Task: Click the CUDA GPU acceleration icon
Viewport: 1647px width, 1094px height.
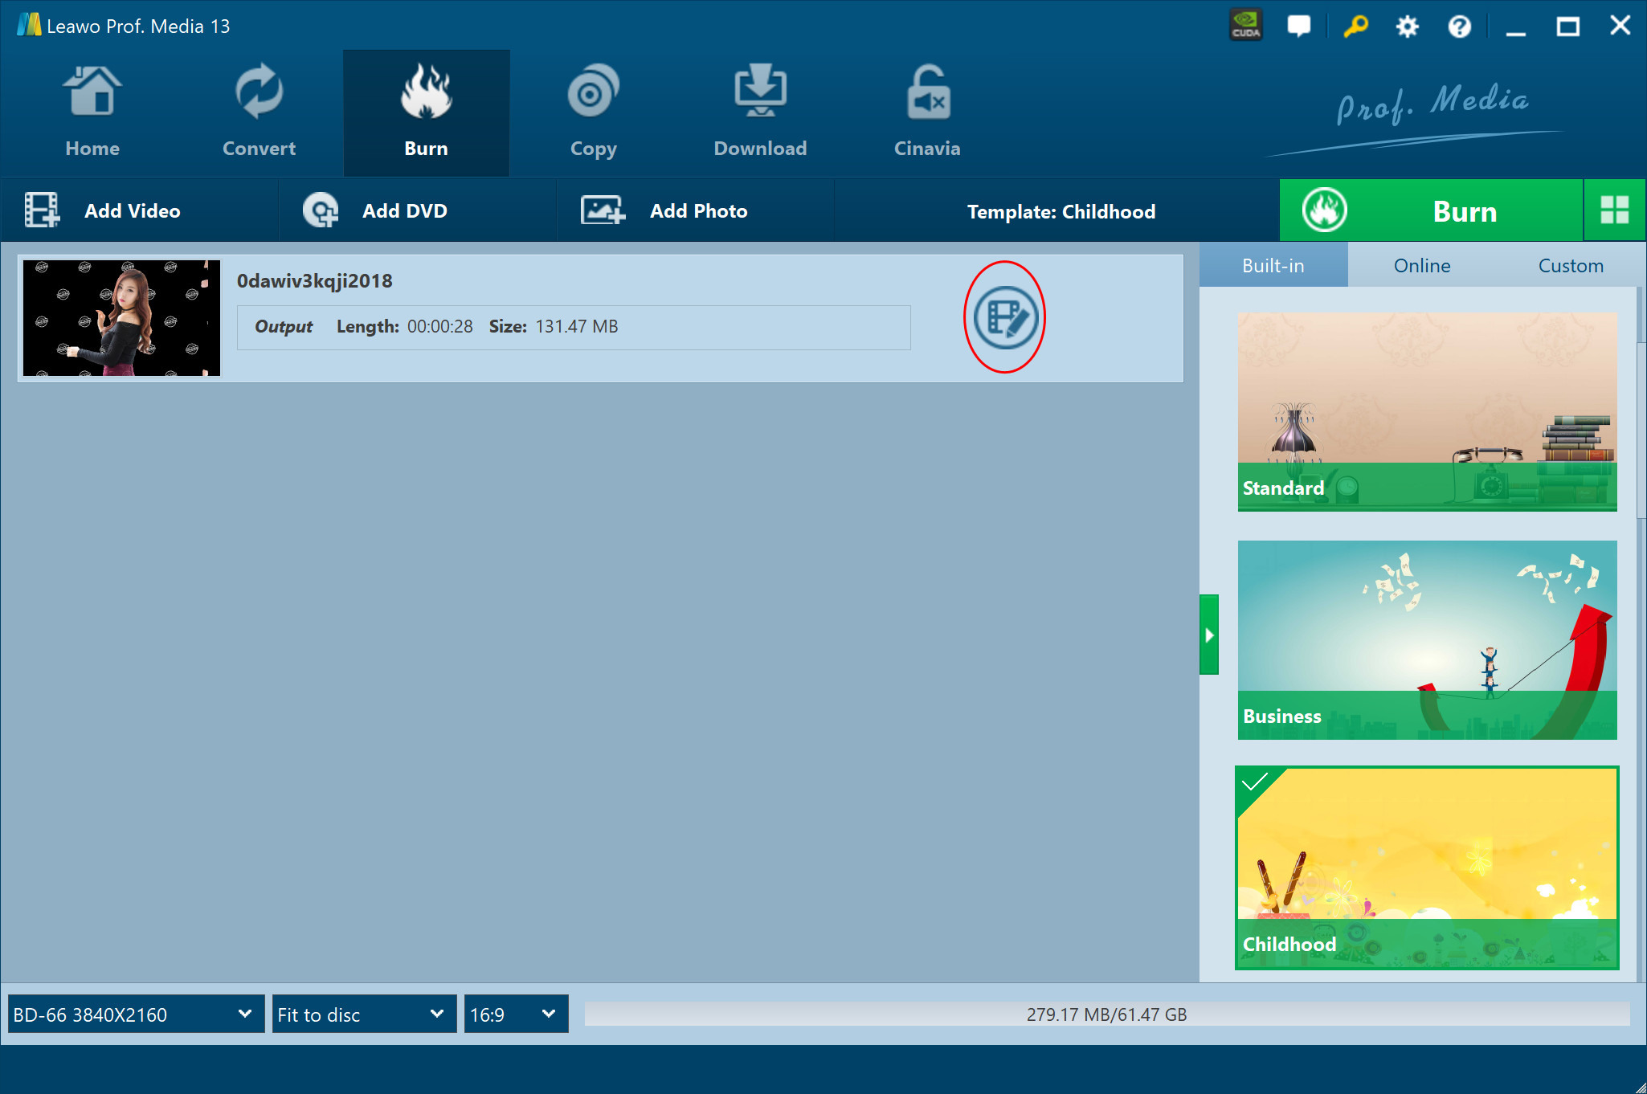Action: pos(1245,26)
